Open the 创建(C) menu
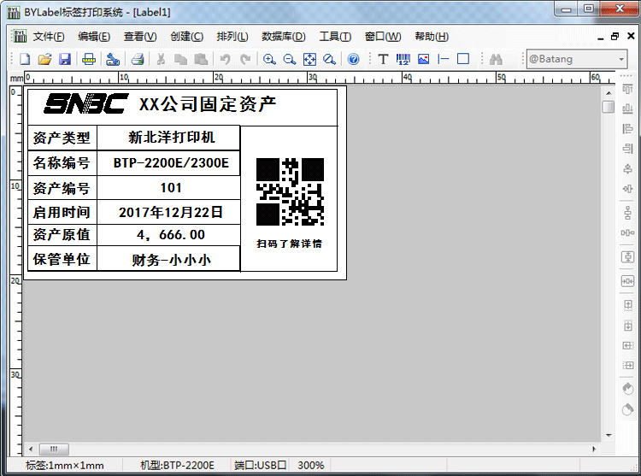The width and height of the screenshot is (641, 476). tap(186, 37)
